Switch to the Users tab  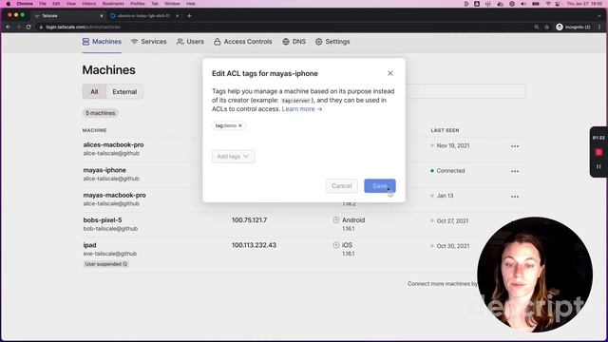point(190,42)
